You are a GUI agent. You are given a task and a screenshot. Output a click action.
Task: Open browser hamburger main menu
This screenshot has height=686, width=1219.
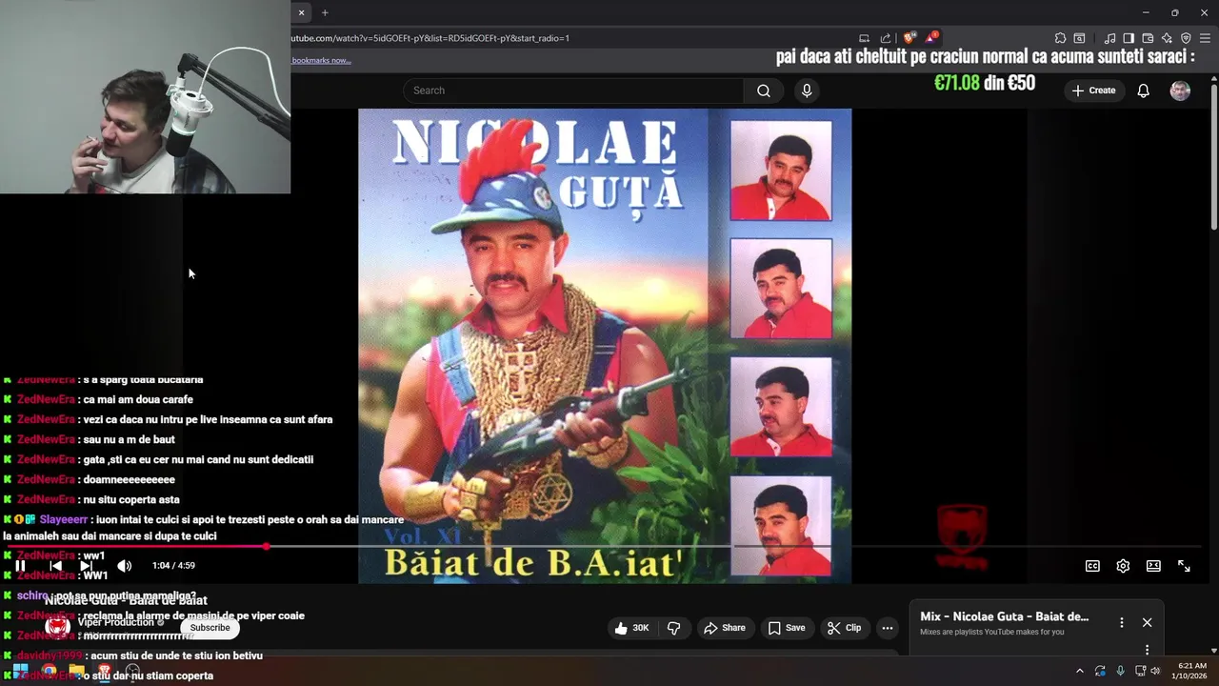point(1206,38)
